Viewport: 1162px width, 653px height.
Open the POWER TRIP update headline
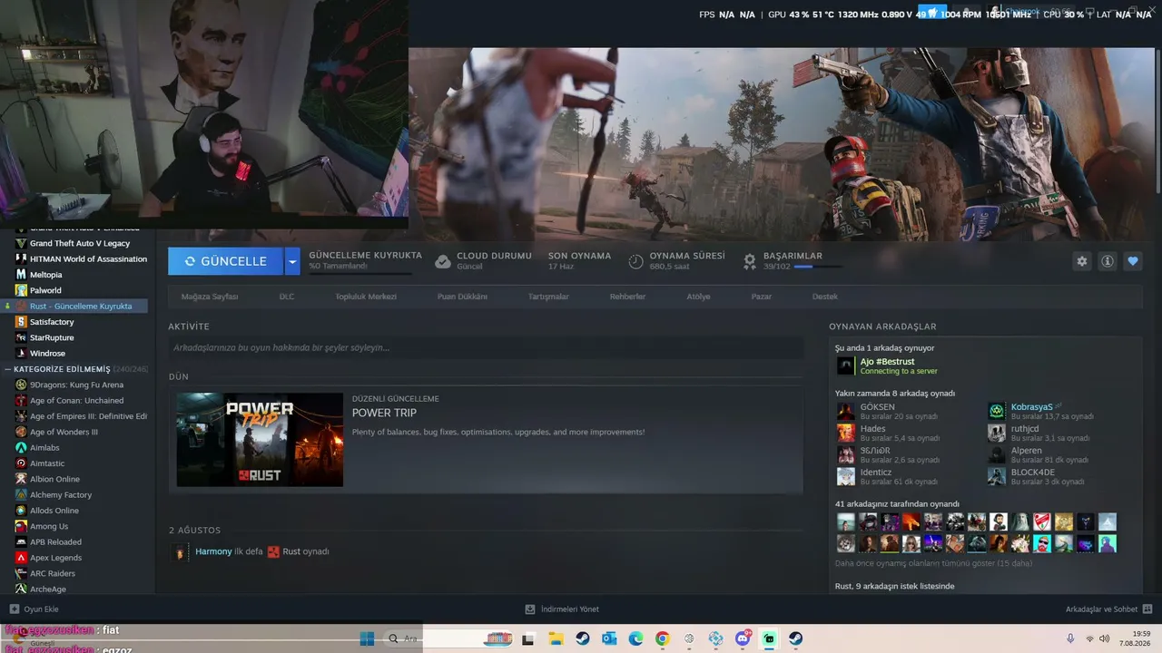[x=384, y=413]
